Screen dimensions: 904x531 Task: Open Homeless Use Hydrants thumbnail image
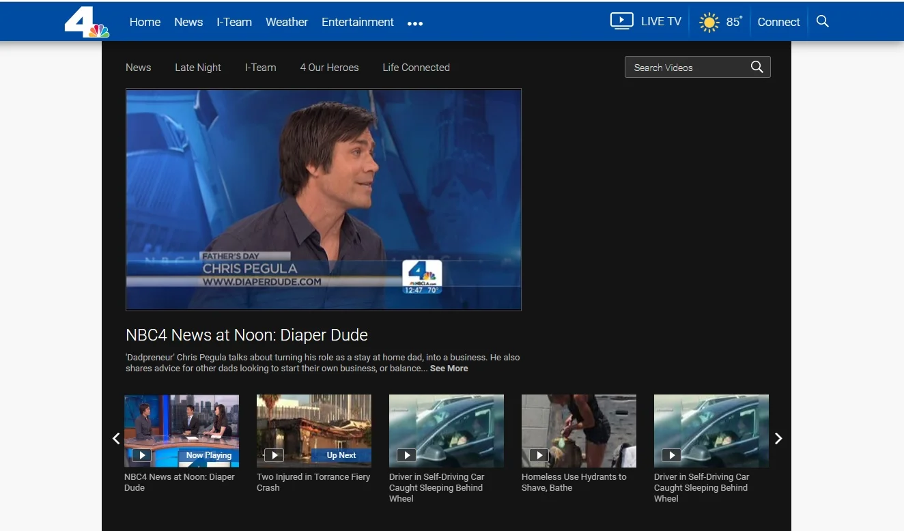(579, 431)
